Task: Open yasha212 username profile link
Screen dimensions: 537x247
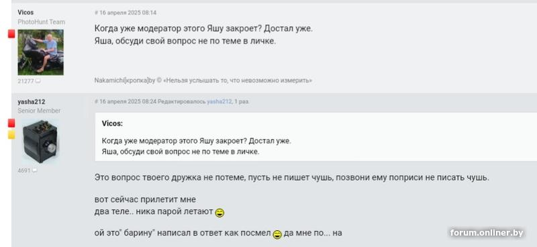Action: tap(32, 102)
